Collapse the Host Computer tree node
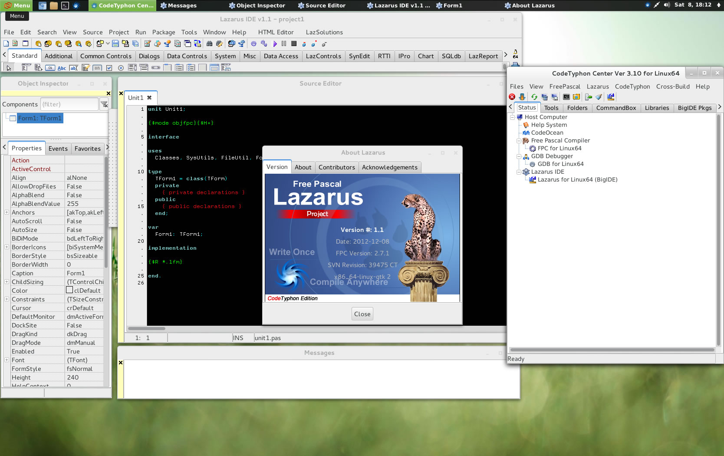 point(512,117)
